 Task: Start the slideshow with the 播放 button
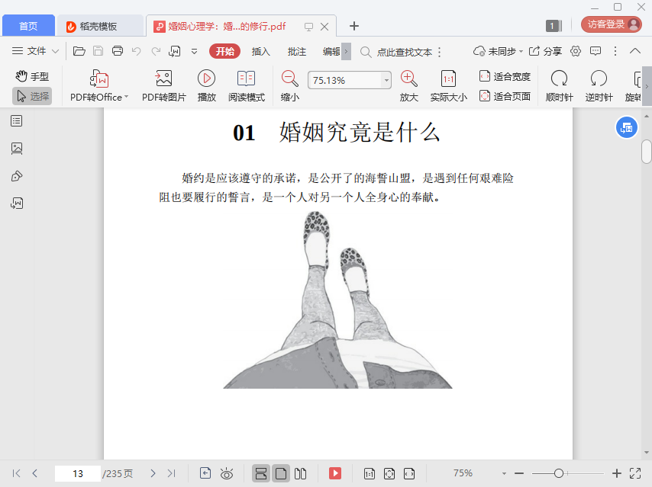click(207, 85)
